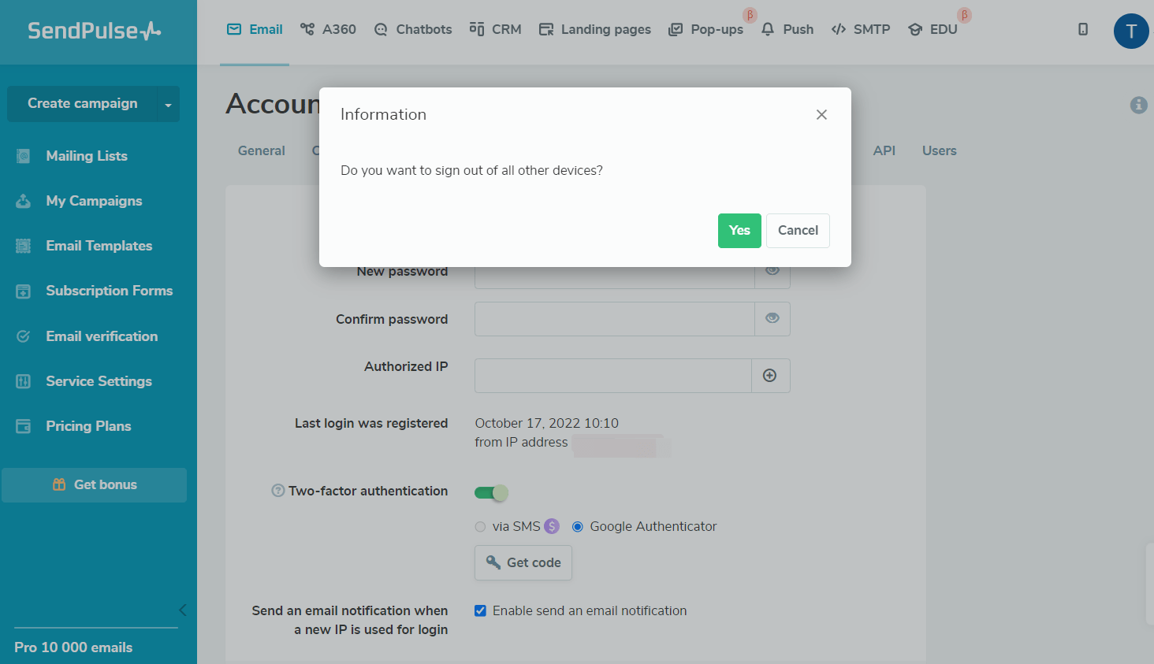The width and height of the screenshot is (1154, 664).
Task: Open the user avatar T menu
Action: pos(1130,32)
